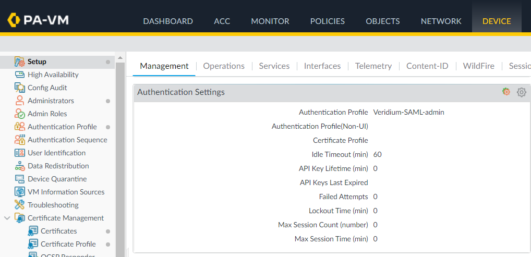Switch to the Operations tab
This screenshot has width=531, height=257.
(x=224, y=66)
